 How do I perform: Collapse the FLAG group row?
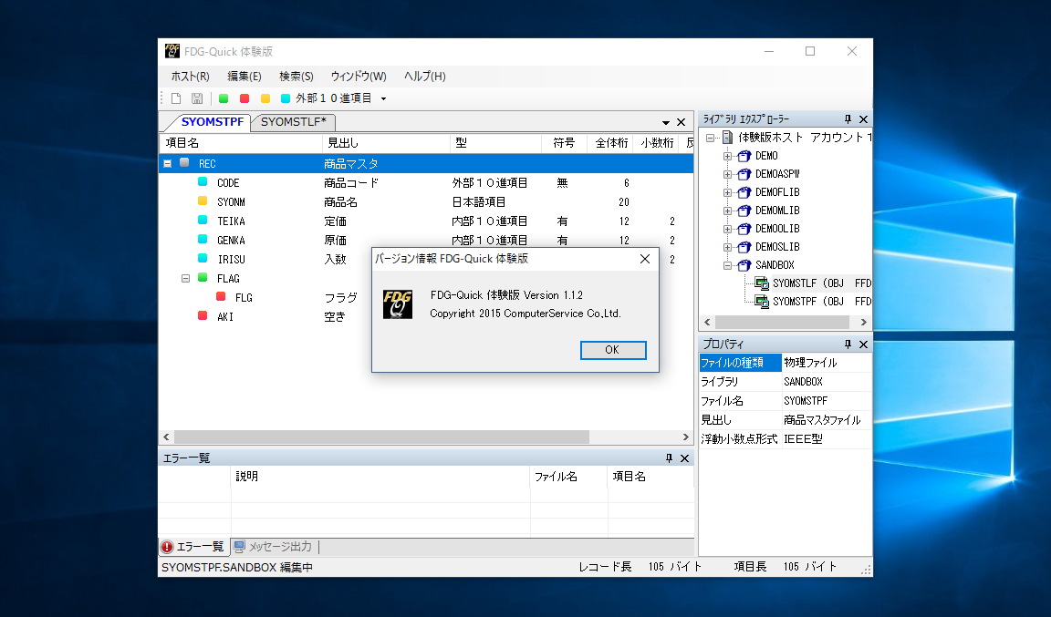tap(186, 279)
